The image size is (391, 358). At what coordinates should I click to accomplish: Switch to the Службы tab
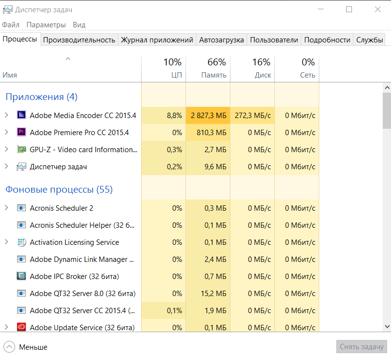[370, 40]
